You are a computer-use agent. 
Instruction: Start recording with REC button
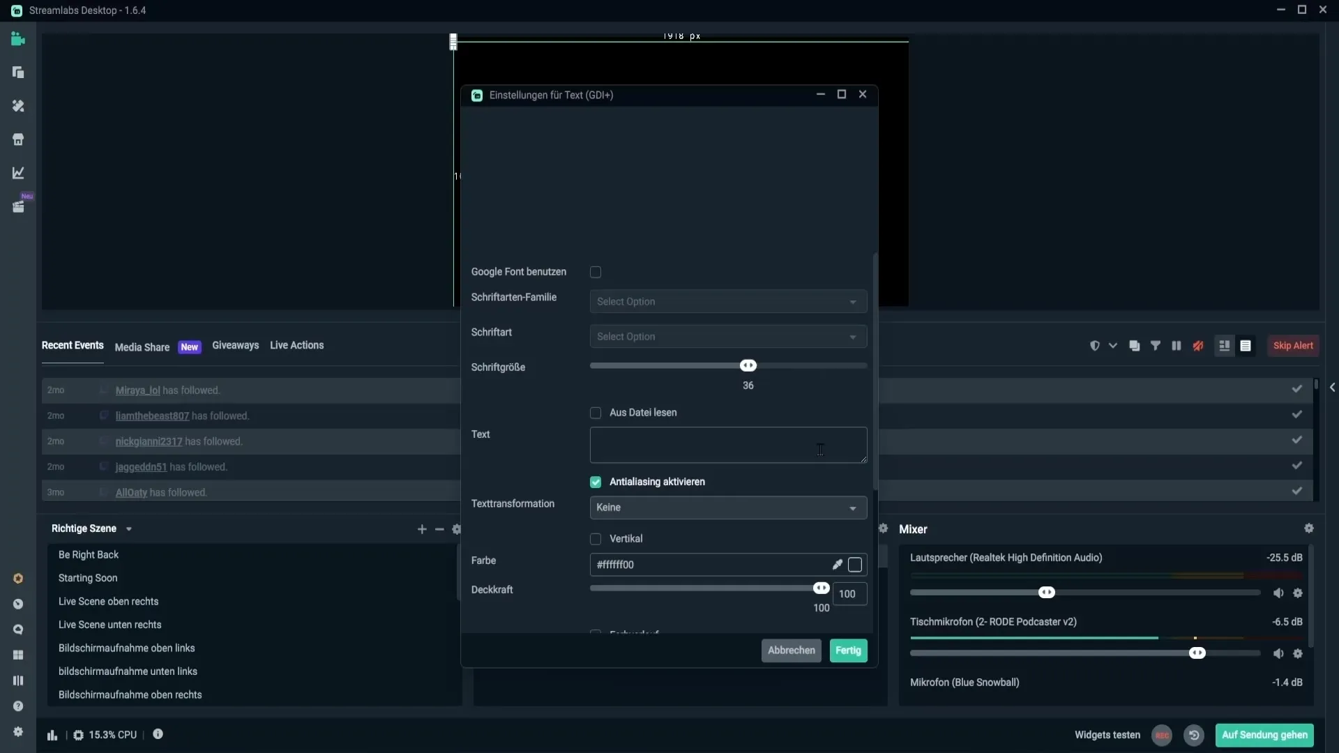1162,736
